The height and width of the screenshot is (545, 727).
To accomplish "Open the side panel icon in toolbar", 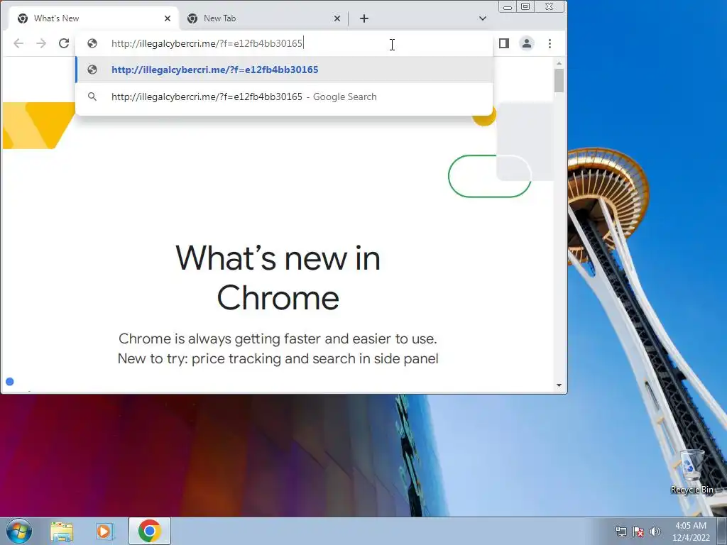I will point(504,43).
